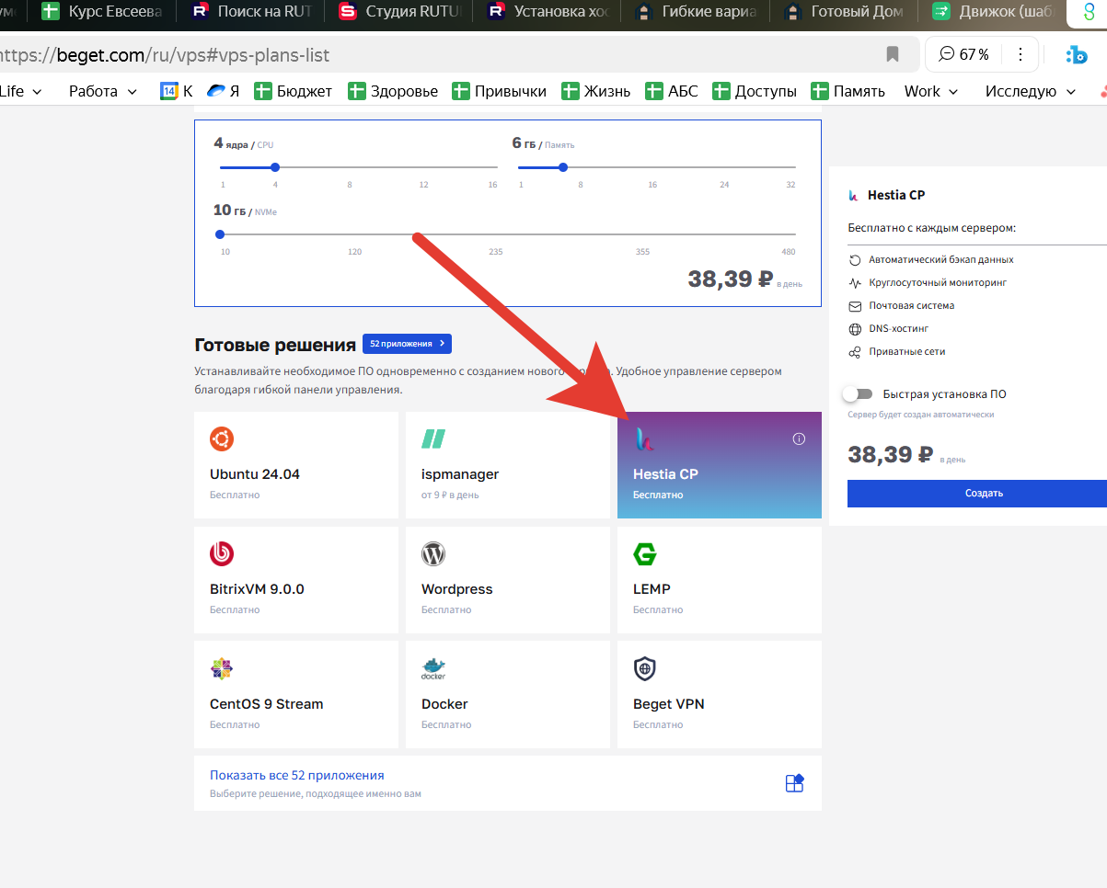
Task: Open info icon on Hestia CP card
Action: pyautogui.click(x=799, y=439)
